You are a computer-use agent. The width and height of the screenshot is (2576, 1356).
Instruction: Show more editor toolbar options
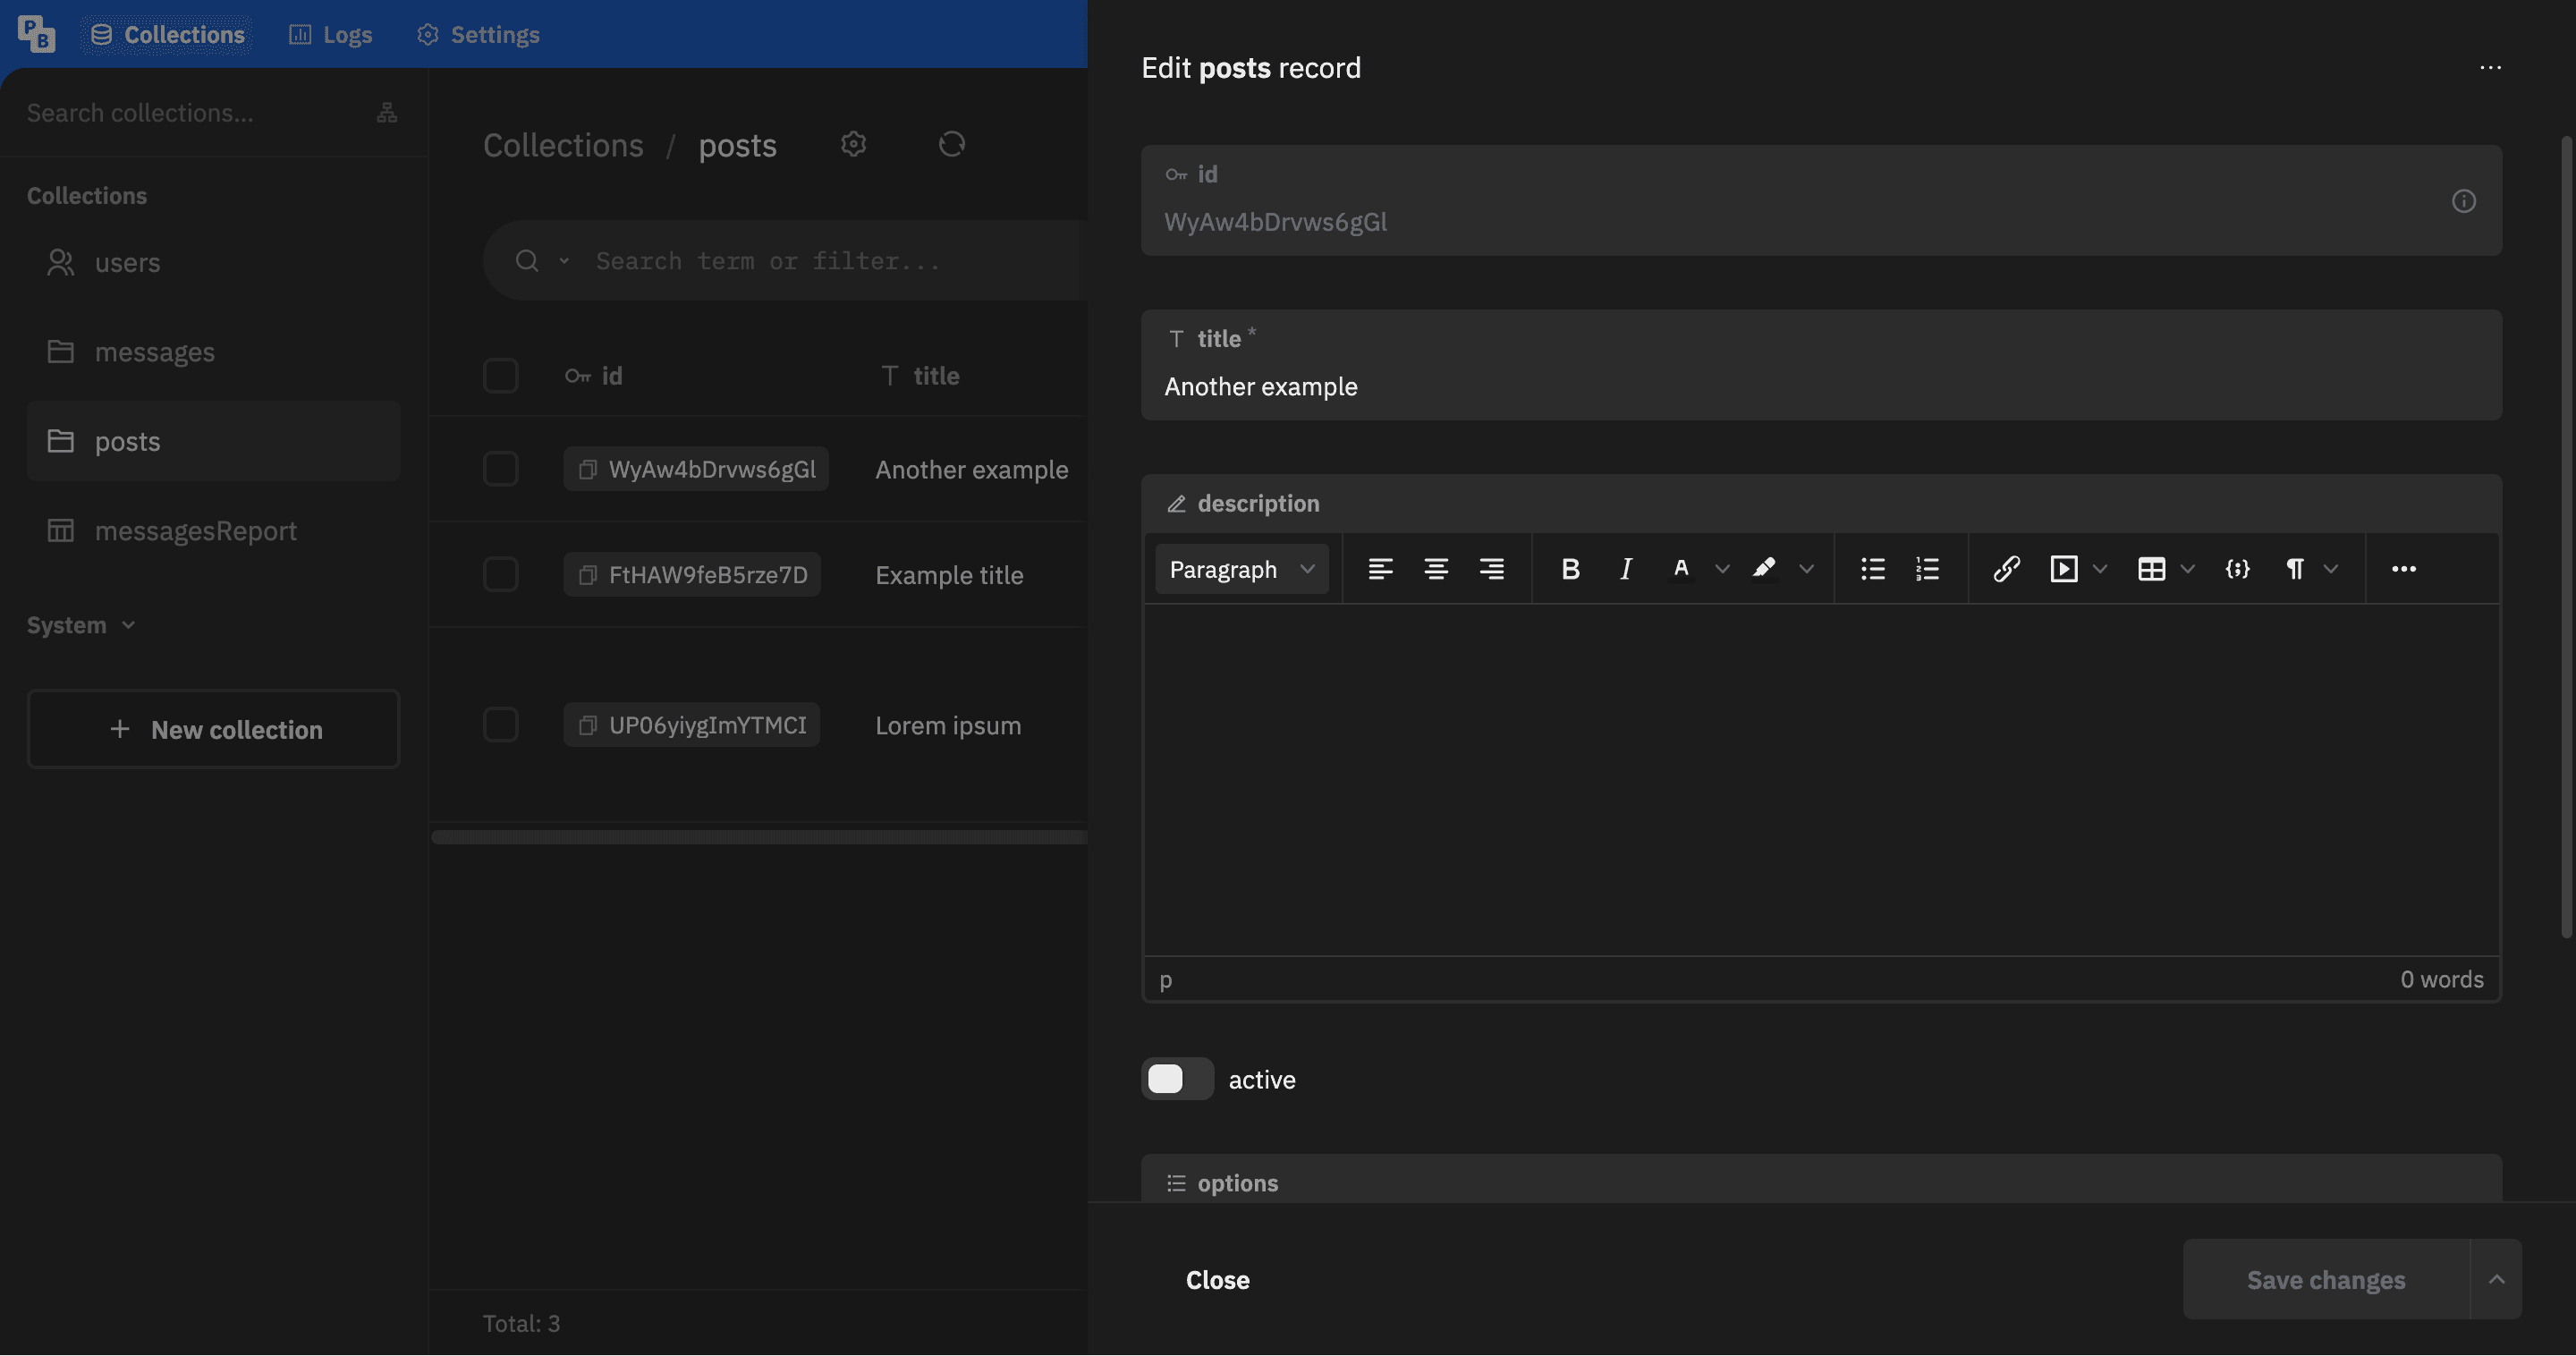click(x=2403, y=569)
